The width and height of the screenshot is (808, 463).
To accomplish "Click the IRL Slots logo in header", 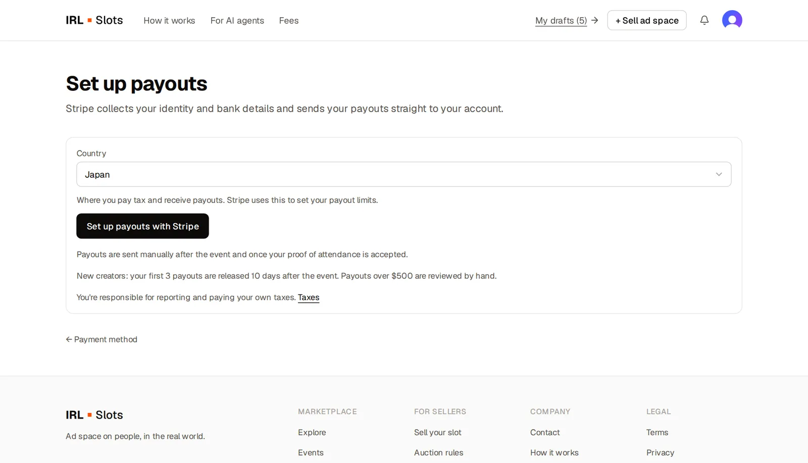I will tap(94, 20).
